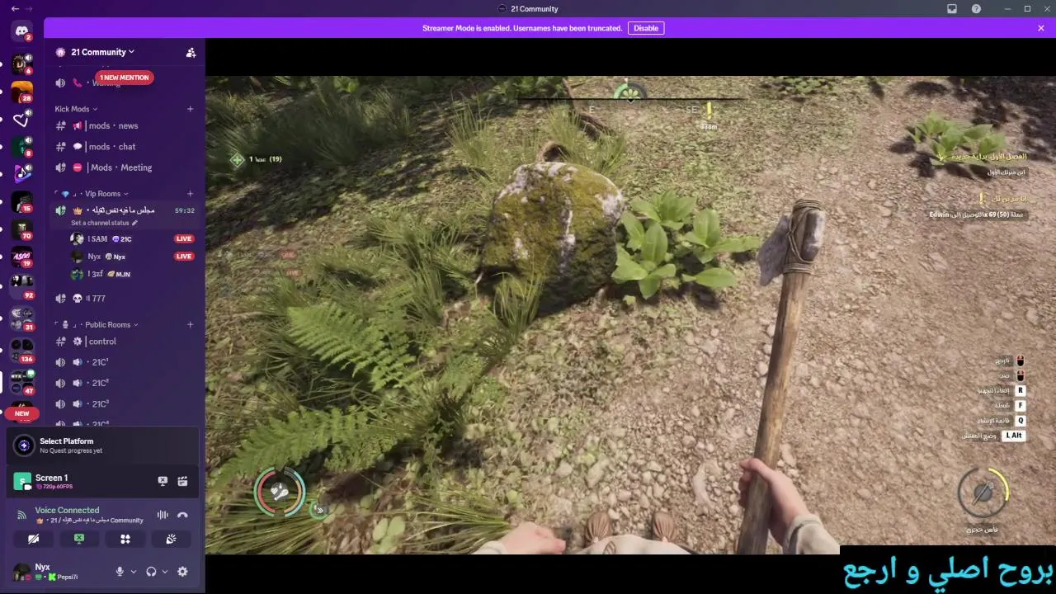Open the Activities launcher icon
The width and height of the screenshot is (1056, 594).
pyautogui.click(x=125, y=539)
